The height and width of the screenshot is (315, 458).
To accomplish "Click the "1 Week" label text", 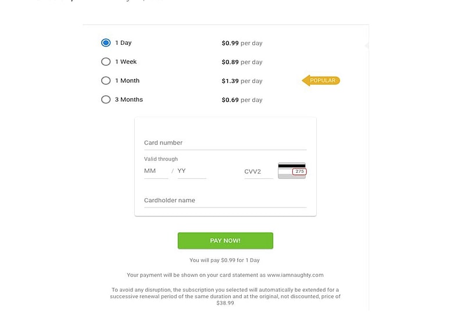I will coord(126,62).
